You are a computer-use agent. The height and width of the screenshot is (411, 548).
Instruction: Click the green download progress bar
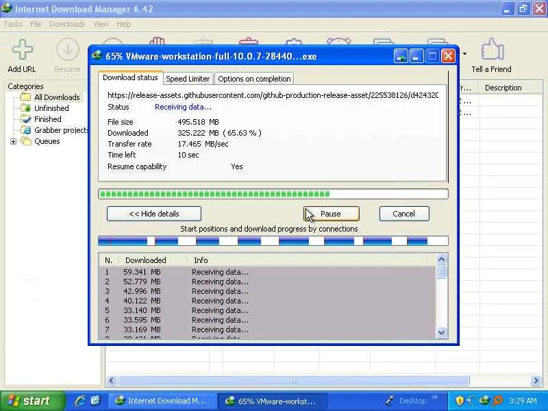pyautogui.click(x=273, y=194)
